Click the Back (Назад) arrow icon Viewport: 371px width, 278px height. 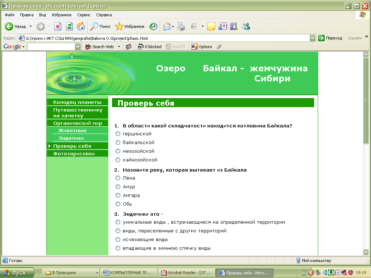[x=9, y=26]
